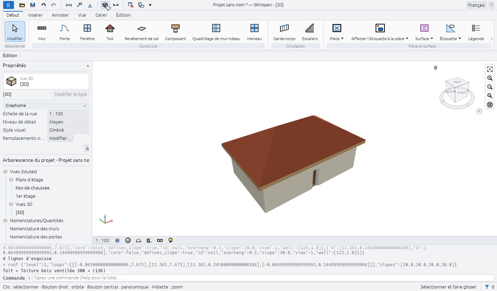497x291 pixels.
Task: Undo the last action
Action: 43,5
